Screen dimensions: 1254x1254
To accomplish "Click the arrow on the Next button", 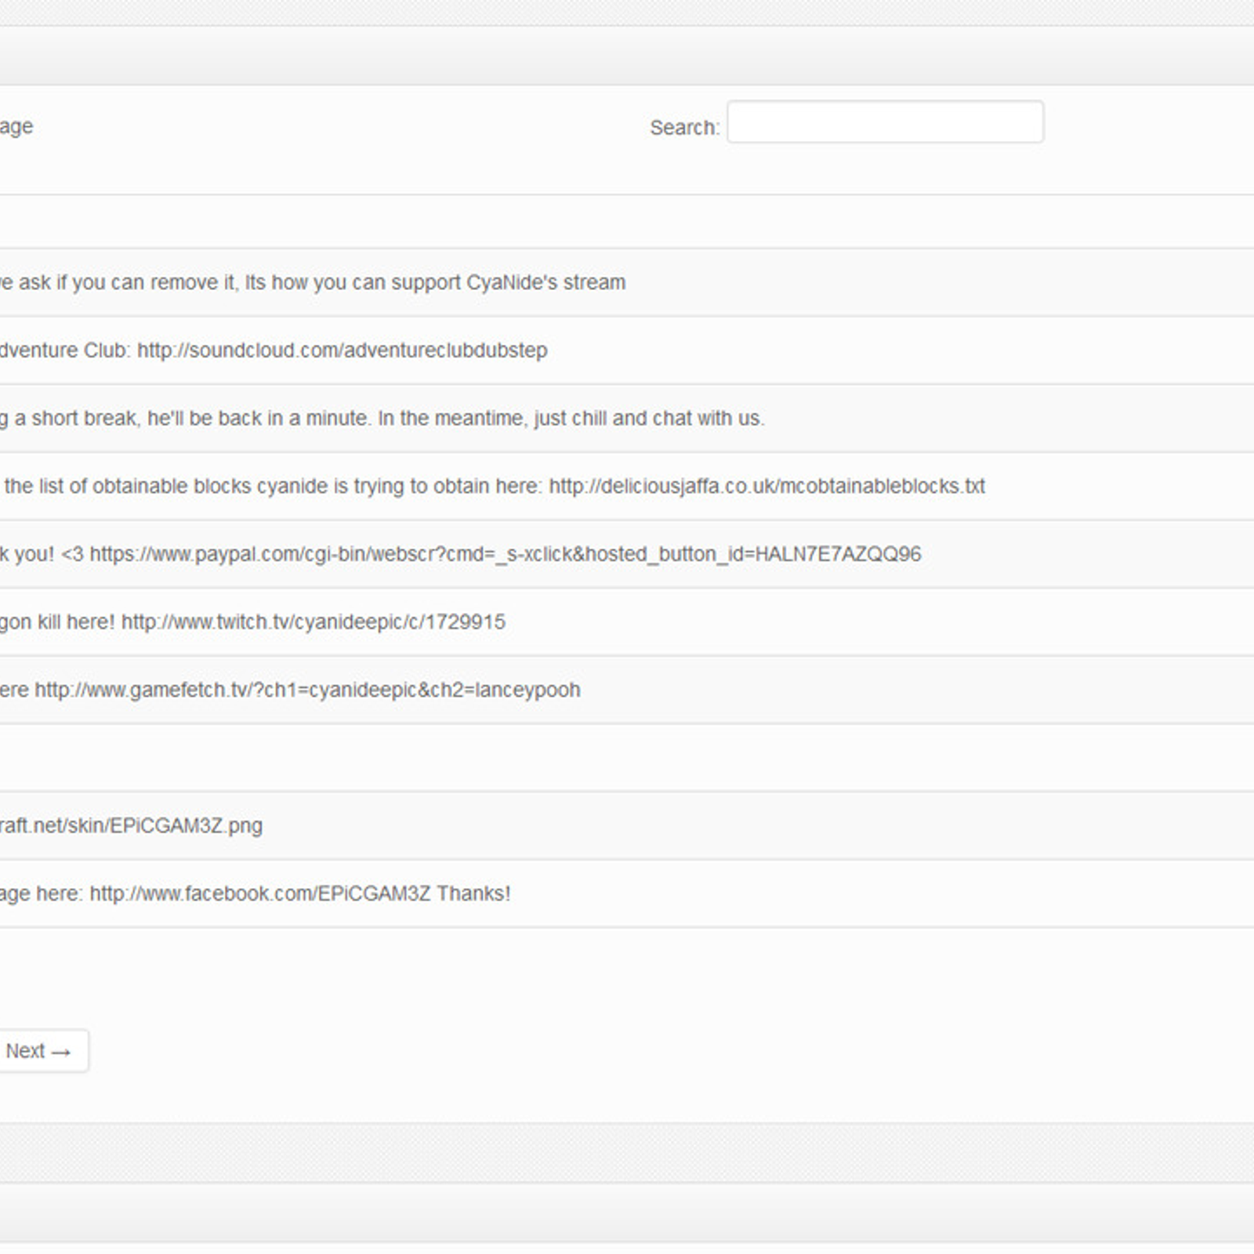I will [61, 1052].
